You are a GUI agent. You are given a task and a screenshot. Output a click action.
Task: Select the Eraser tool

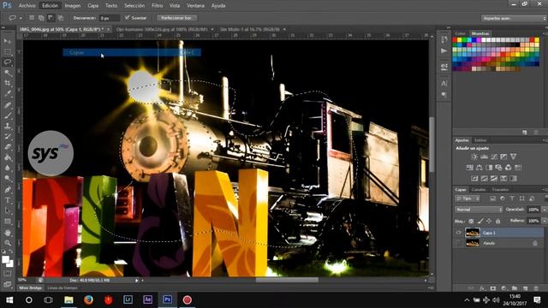pos(8,146)
